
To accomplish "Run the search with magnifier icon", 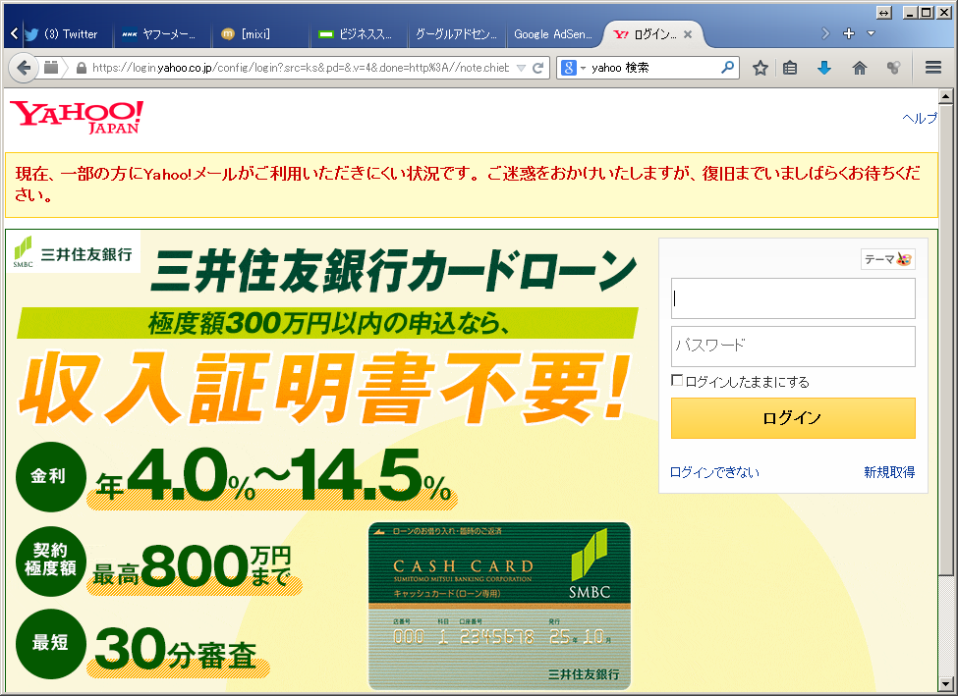I will point(728,67).
